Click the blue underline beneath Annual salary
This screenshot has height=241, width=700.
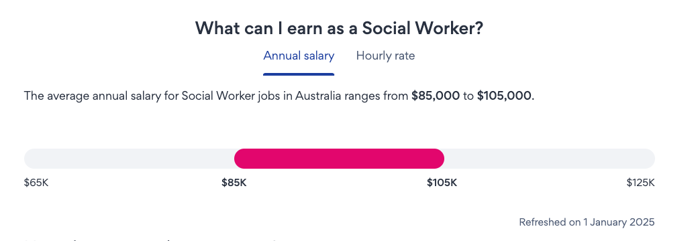point(299,74)
